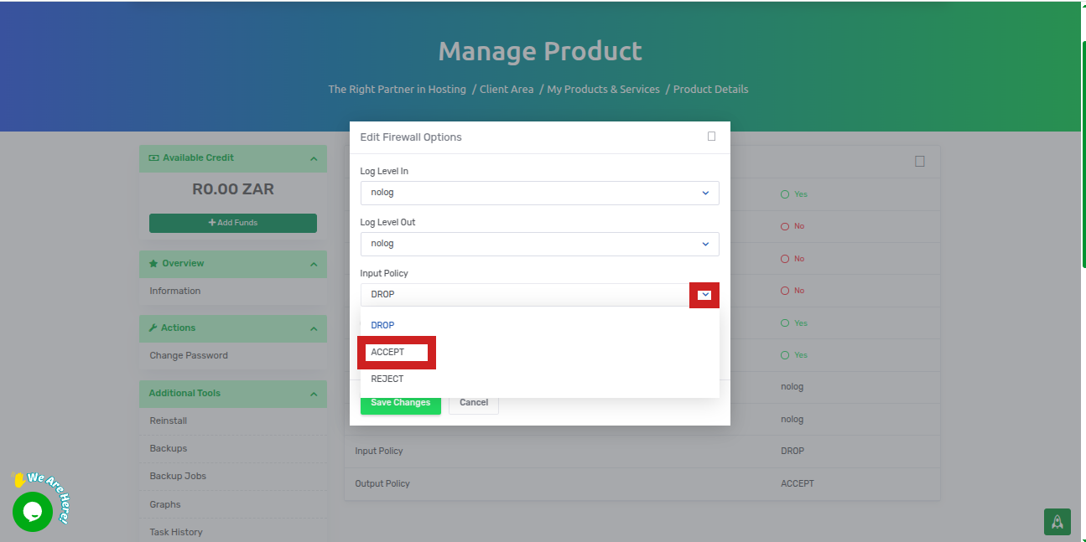
Task: Open the Backup Jobs sidebar link
Action: 178,476
